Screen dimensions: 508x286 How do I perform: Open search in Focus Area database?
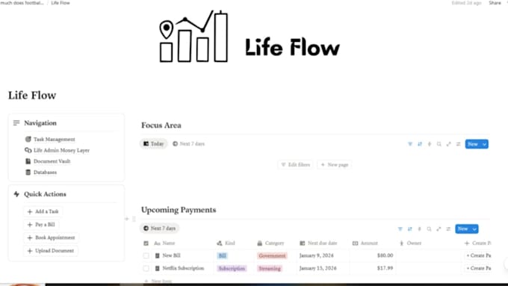click(x=439, y=144)
